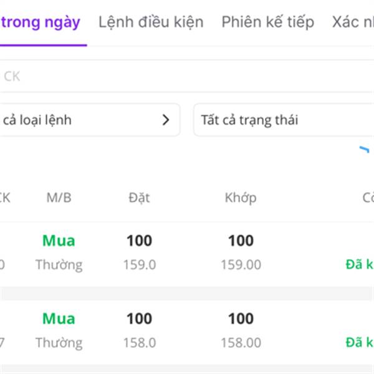Select the Mua order row priced 158.0
Viewport: 374px width, 374px height.
pos(187,330)
